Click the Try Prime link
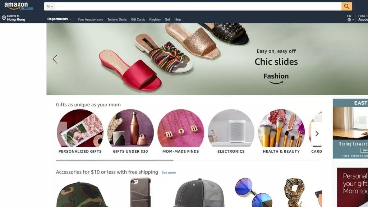This screenshot has height=207, width=368. [x=27, y=8]
